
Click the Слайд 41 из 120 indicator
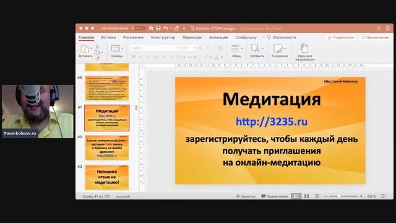(x=96, y=196)
